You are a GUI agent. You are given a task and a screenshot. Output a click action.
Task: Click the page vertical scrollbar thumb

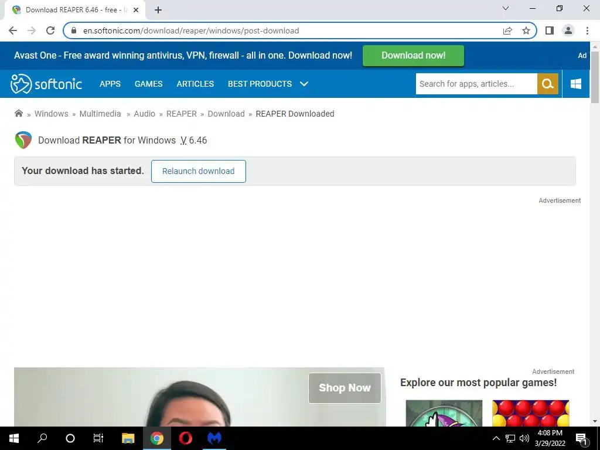[x=595, y=77]
